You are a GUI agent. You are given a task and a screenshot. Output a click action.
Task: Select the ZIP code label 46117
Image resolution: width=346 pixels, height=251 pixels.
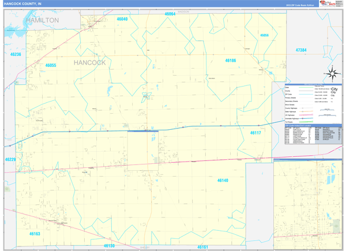pyautogui.click(x=255, y=133)
